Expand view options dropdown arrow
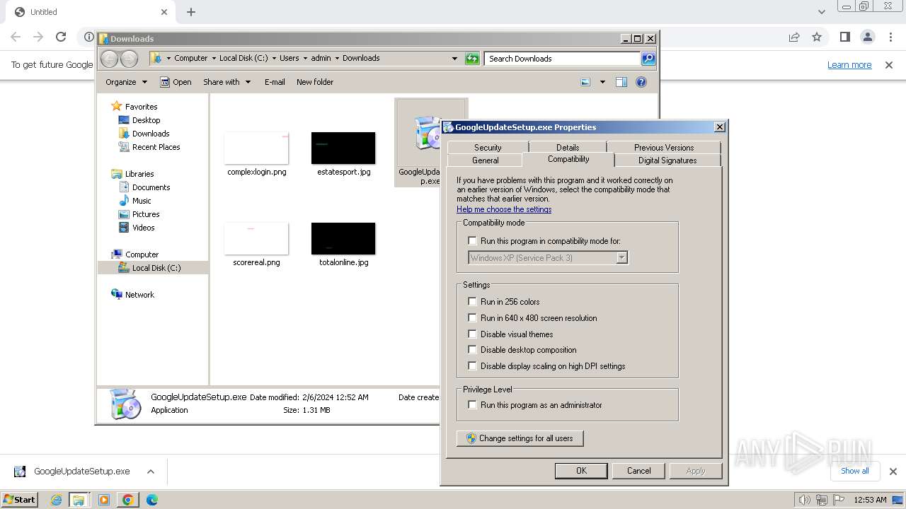This screenshot has height=509, width=906. (602, 82)
